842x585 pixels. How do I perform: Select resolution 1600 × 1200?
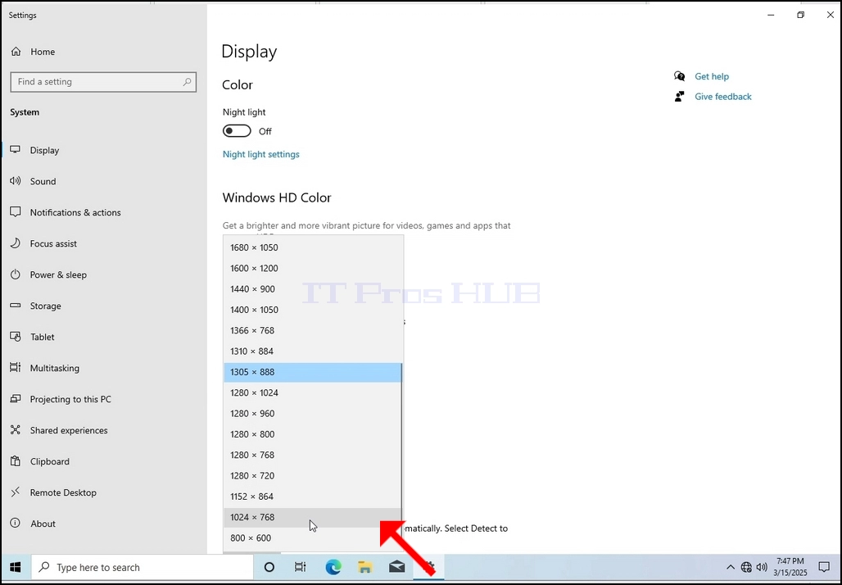coord(313,269)
